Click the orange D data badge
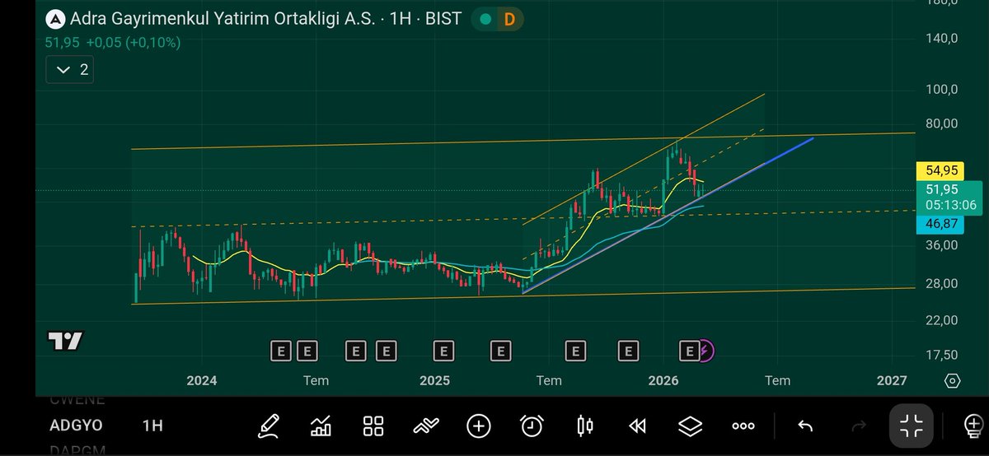Image resolution: width=989 pixels, height=456 pixels. pos(509,19)
